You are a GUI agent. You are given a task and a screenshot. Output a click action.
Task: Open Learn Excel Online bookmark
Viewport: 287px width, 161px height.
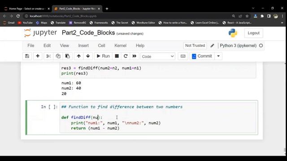tap(204, 23)
